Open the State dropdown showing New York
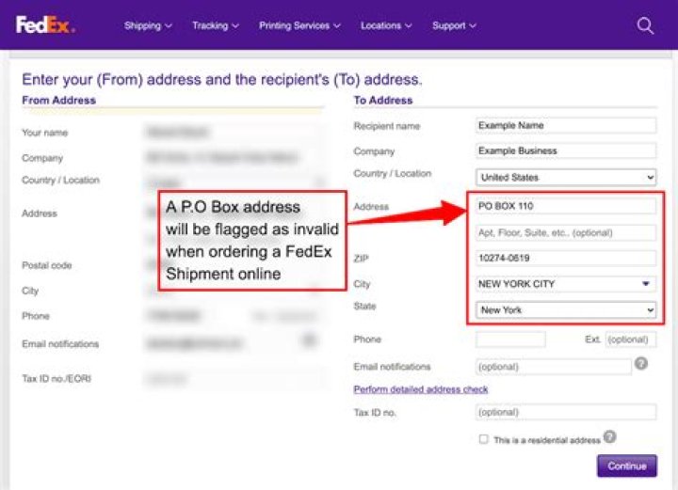The height and width of the screenshot is (490, 678). coord(566,309)
